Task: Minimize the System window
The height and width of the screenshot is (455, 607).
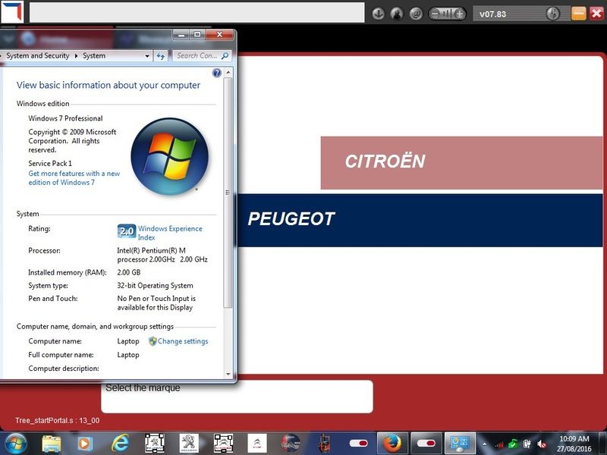Action: [x=181, y=35]
